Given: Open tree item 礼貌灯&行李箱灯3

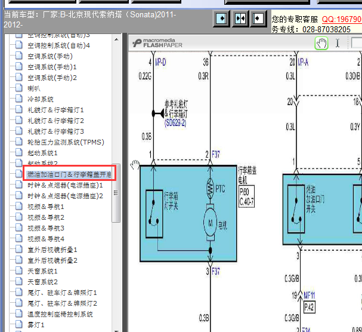Looking at the screenshot, I should (x=55, y=131).
